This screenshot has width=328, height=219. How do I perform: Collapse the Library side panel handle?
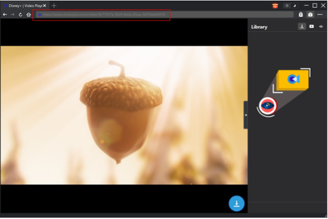coord(246,115)
